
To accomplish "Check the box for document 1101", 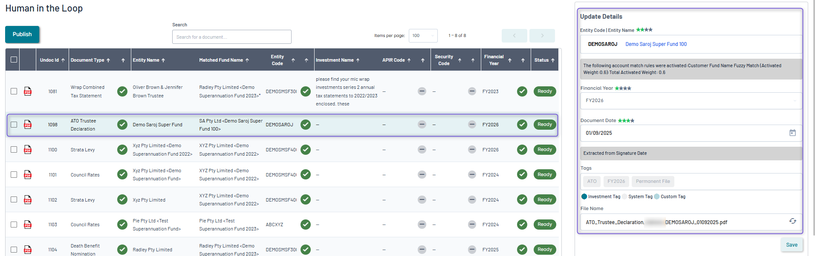I will point(14,175).
